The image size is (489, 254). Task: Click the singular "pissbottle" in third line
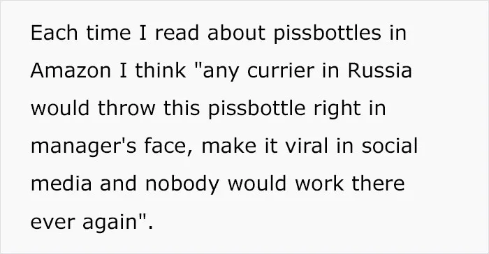(256, 109)
